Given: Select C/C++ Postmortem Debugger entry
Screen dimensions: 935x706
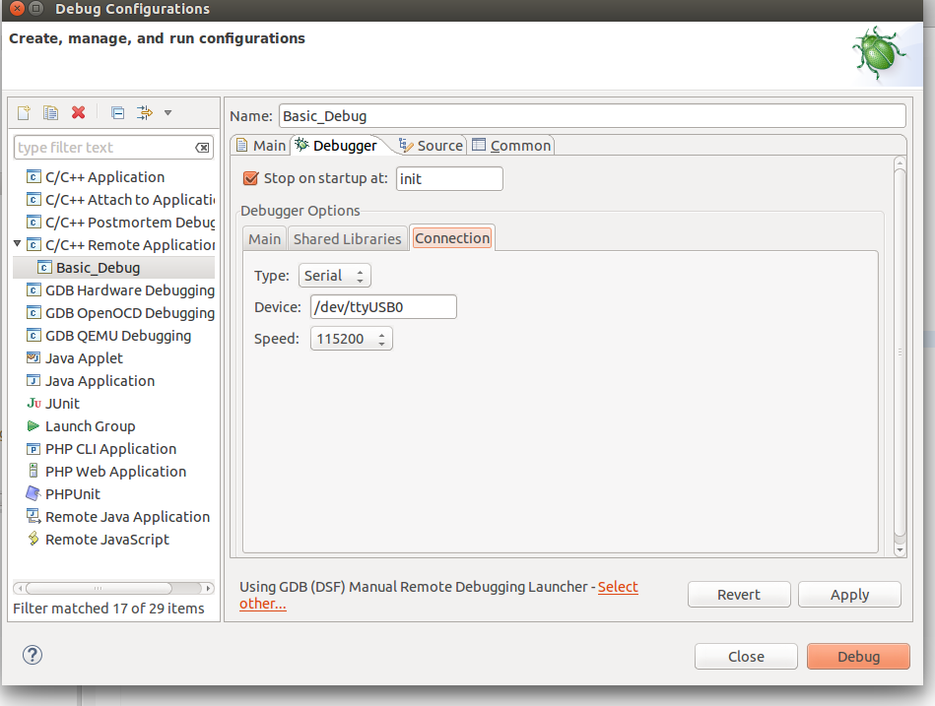Looking at the screenshot, I should pos(130,223).
